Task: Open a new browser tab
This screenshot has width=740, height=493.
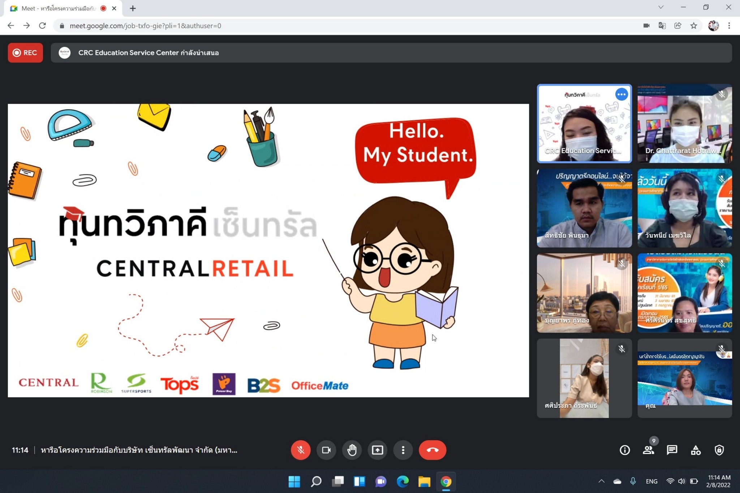Action: (x=133, y=8)
